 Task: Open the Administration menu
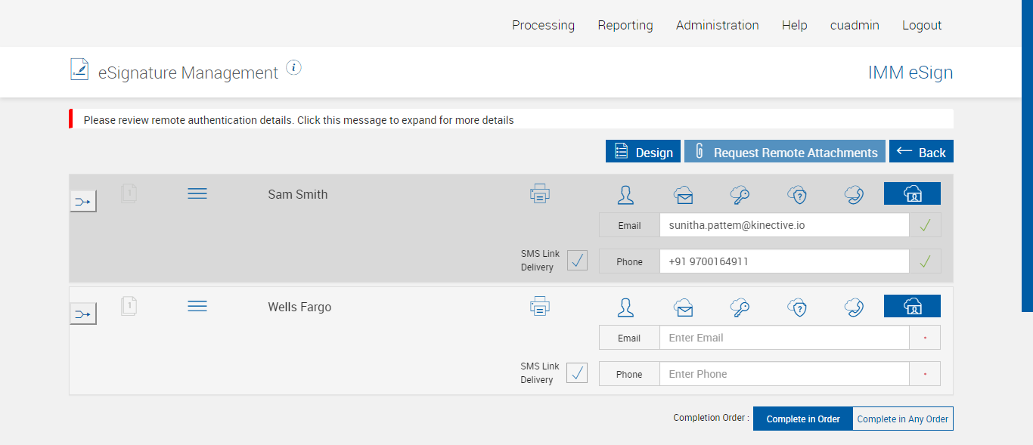pos(717,25)
